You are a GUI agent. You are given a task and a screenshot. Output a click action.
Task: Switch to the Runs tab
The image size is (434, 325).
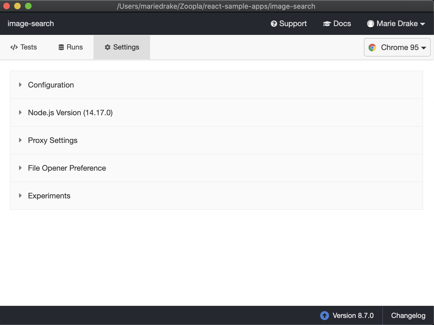tap(70, 47)
